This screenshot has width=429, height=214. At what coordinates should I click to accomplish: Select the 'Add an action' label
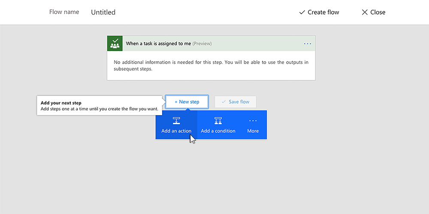(176, 131)
